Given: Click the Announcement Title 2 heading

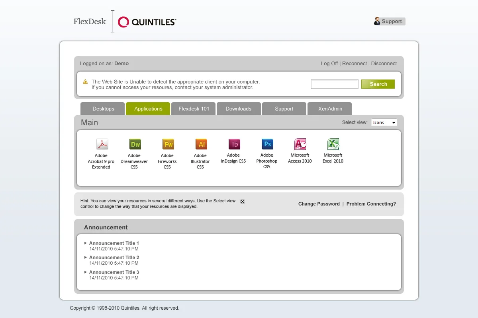Looking at the screenshot, I should 114,258.
